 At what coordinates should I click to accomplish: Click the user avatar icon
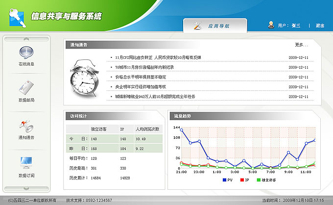click(x=271, y=25)
